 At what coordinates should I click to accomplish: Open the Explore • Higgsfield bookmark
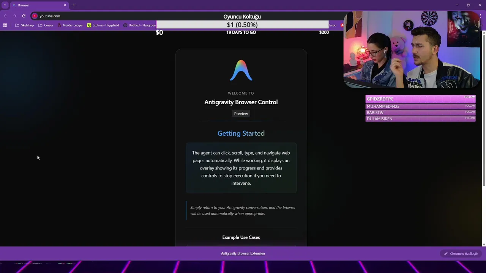[103, 25]
